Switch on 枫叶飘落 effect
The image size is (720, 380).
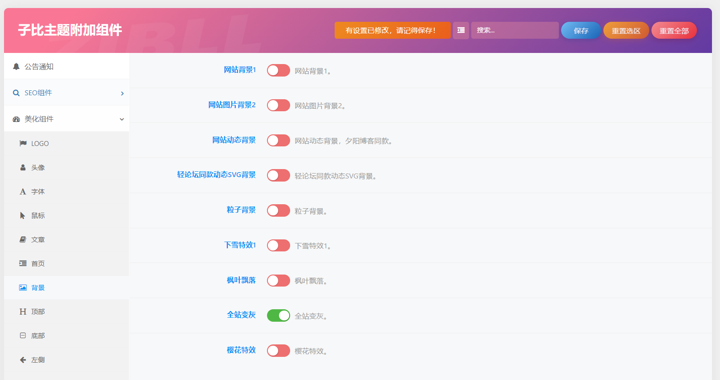pos(279,280)
